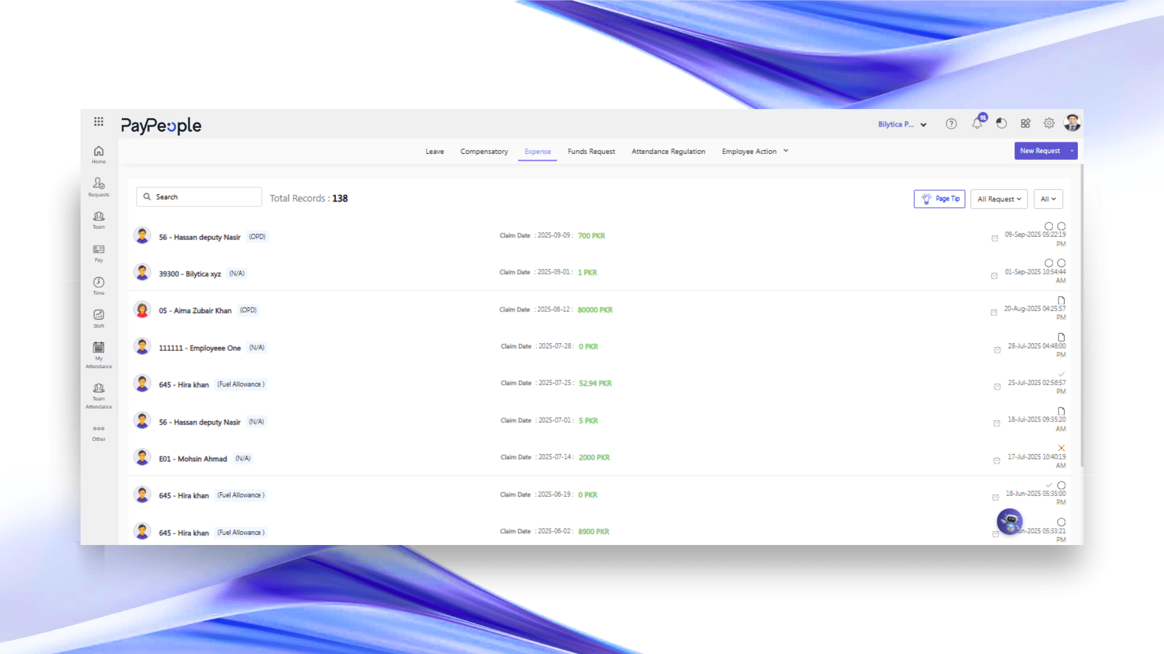Open the app launcher grid icon

point(99,122)
